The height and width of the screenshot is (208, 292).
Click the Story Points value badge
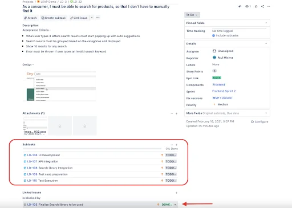coord(214,71)
